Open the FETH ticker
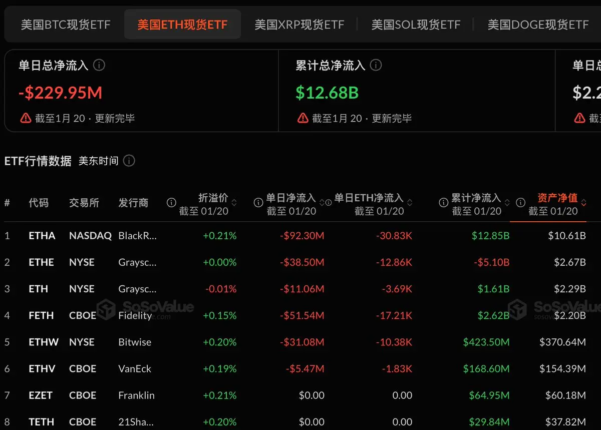This screenshot has height=430, width=601. 41,315
